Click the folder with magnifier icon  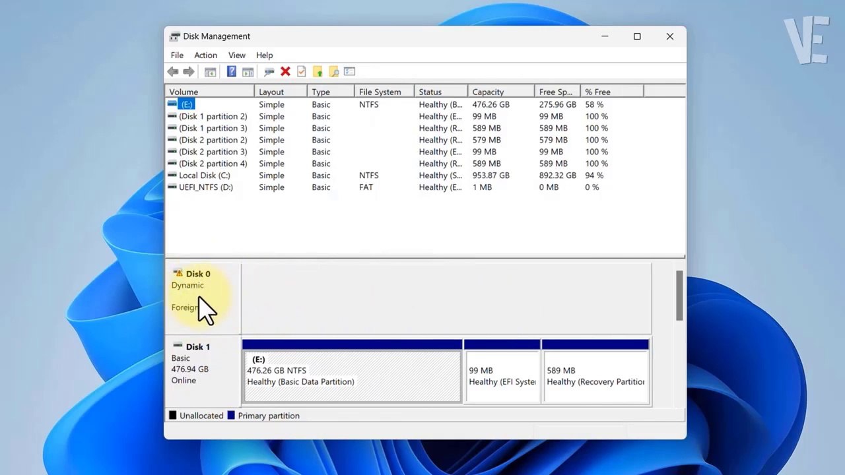tap(333, 71)
